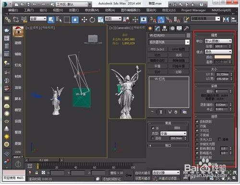Click the Rectangular Selection Region tool
240x185 pixels.
click(67, 20)
